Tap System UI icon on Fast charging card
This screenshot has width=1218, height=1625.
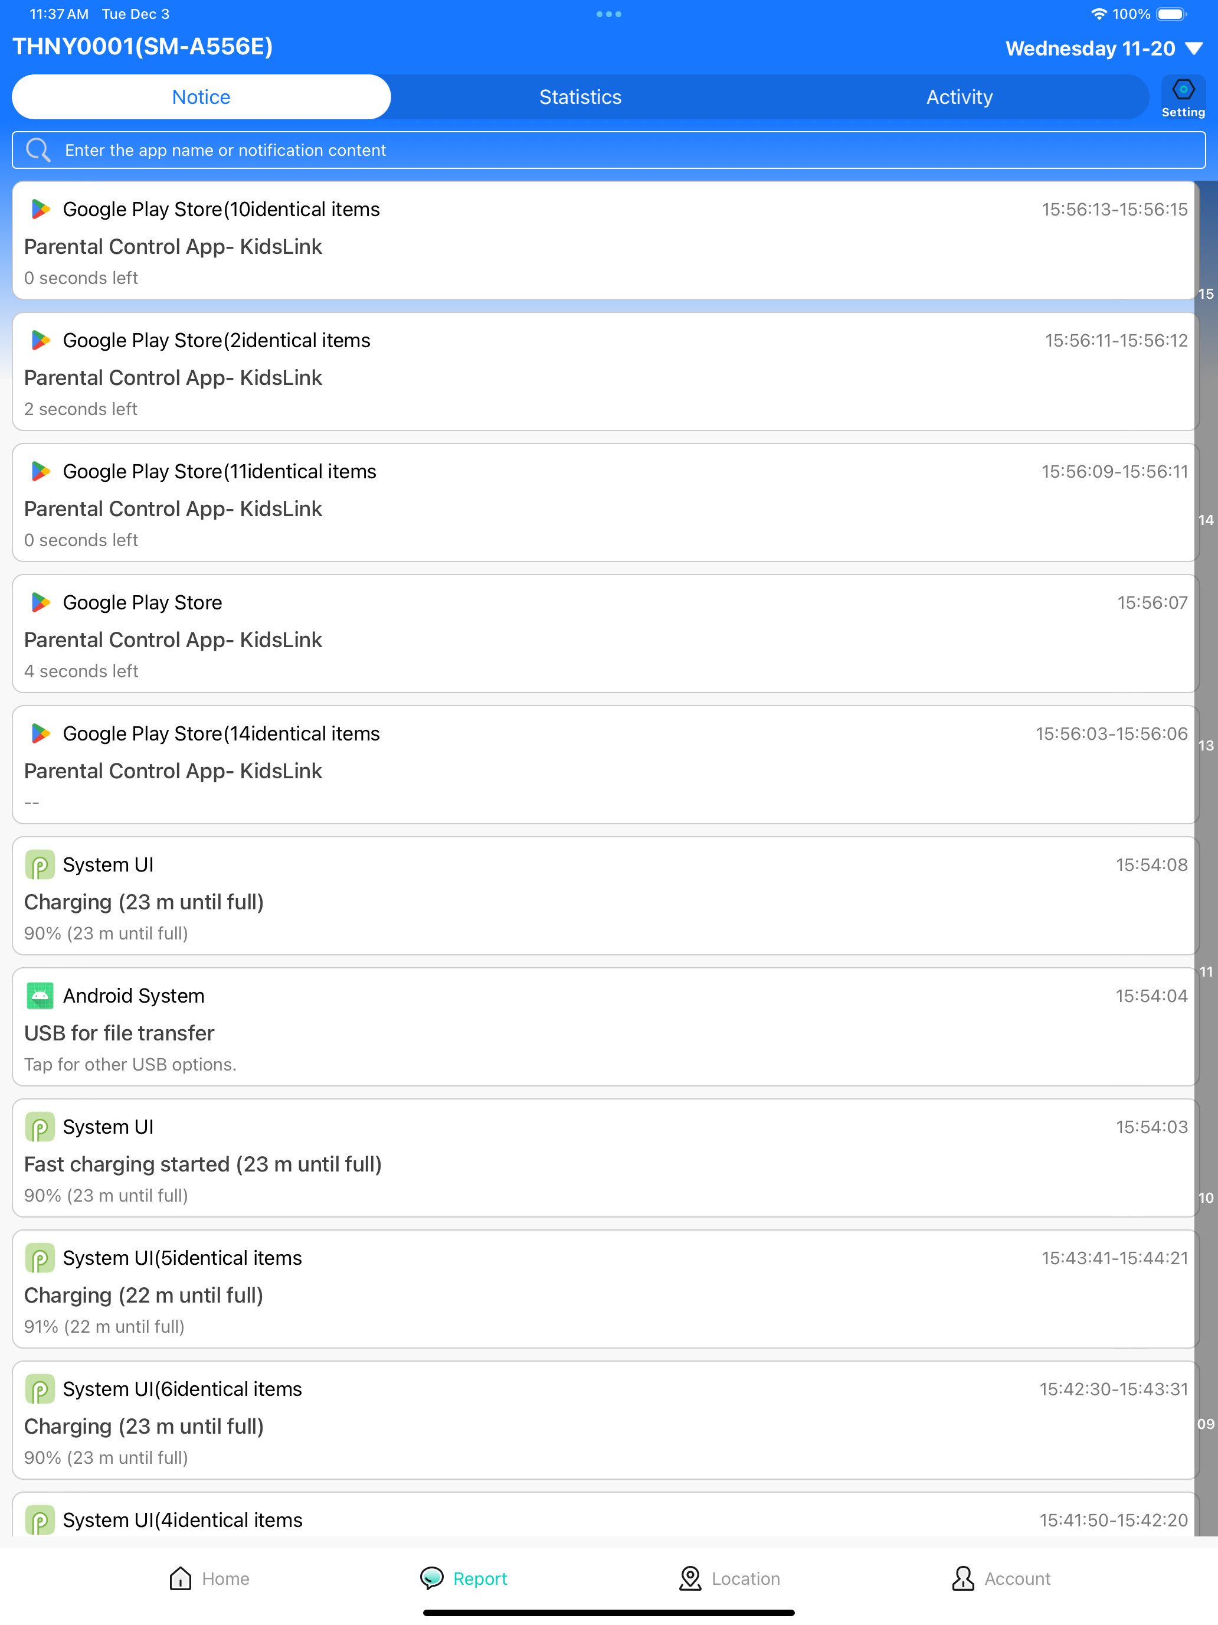(x=40, y=1127)
